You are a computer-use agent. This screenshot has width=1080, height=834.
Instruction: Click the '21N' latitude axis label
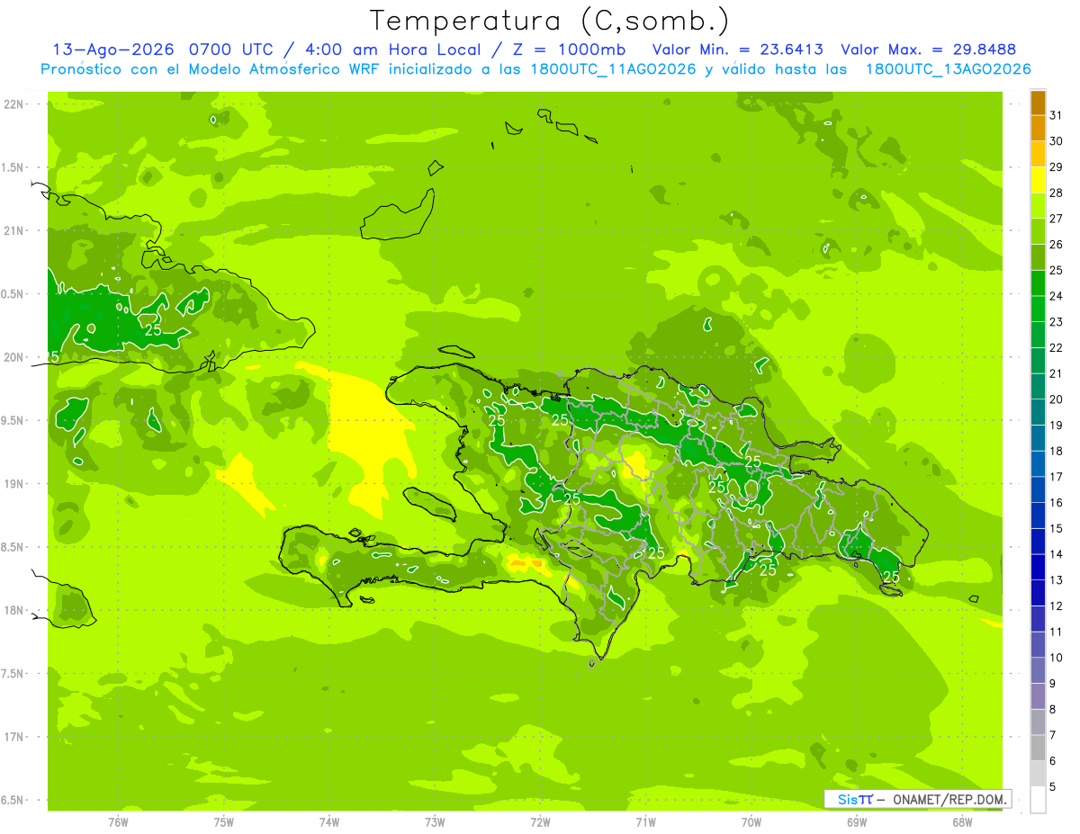[x=13, y=230]
